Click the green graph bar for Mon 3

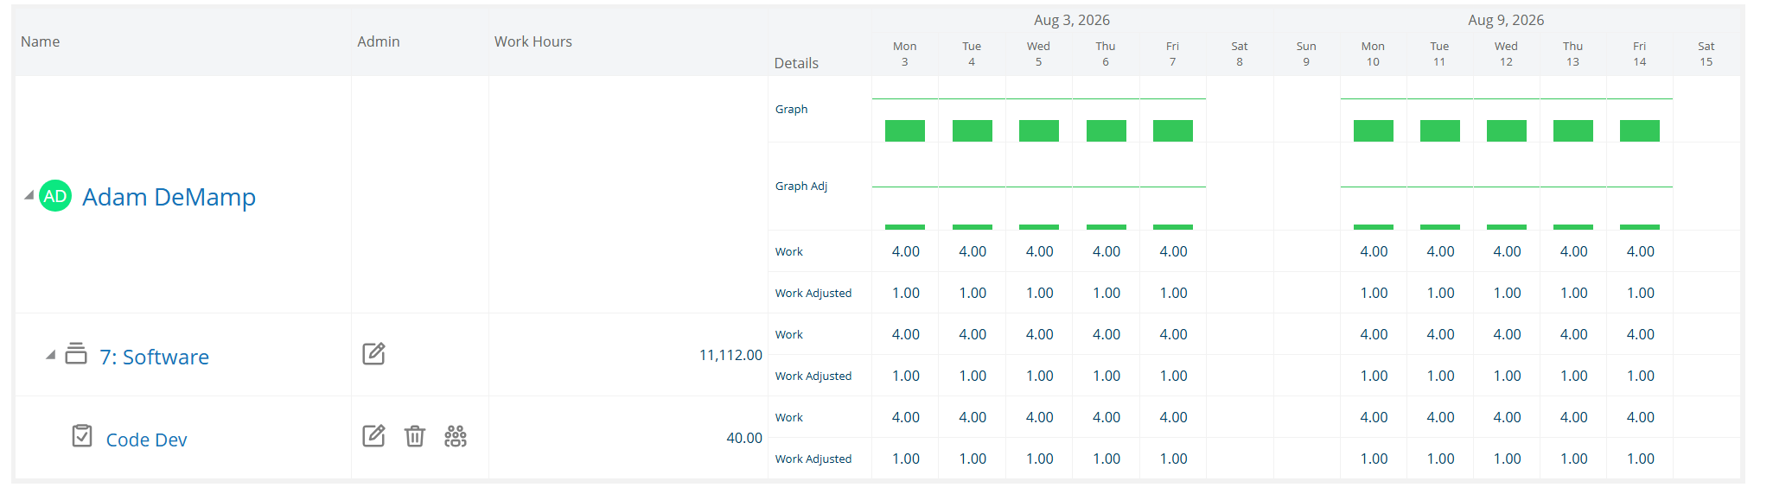click(905, 130)
